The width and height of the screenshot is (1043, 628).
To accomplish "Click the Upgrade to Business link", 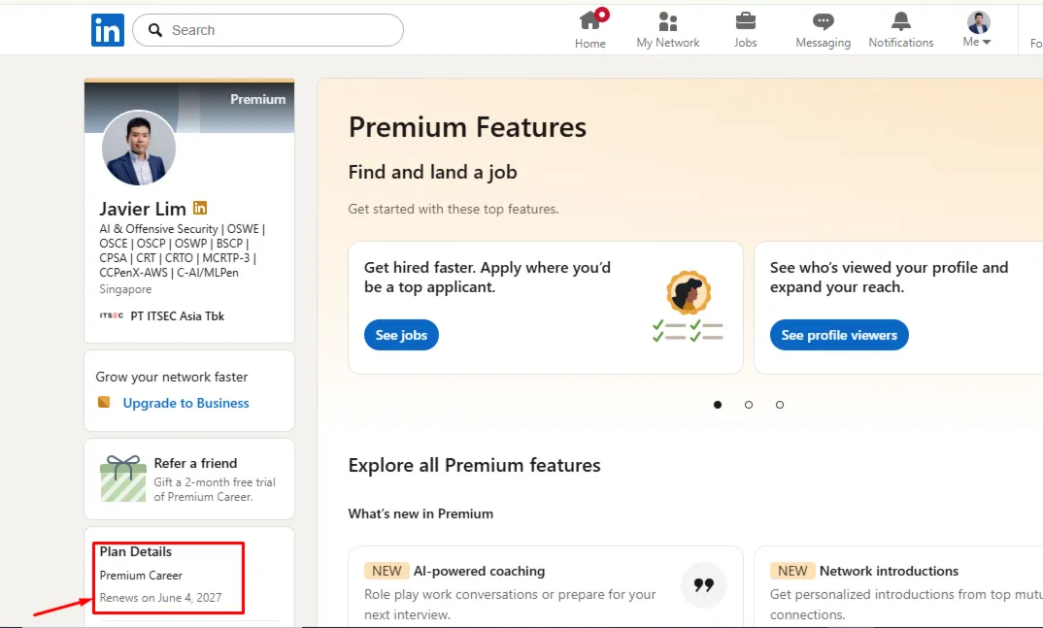I will pyautogui.click(x=185, y=403).
